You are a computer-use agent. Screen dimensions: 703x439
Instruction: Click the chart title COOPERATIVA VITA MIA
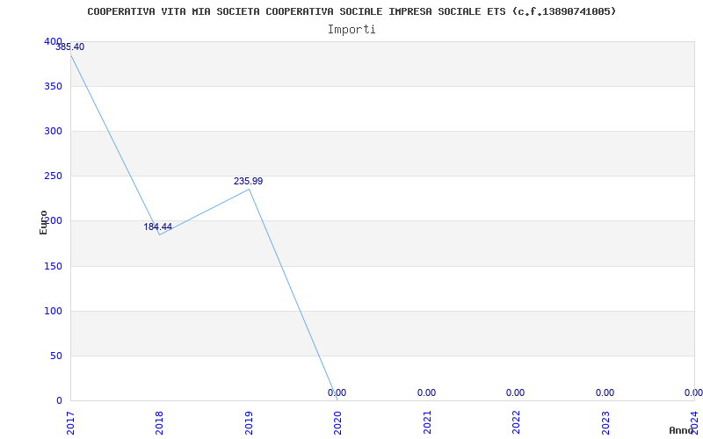(x=351, y=11)
